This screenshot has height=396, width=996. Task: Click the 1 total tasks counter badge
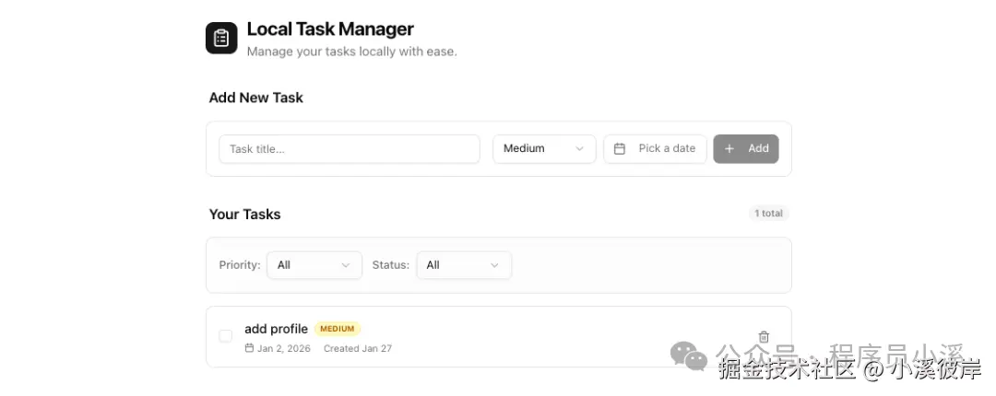768,214
